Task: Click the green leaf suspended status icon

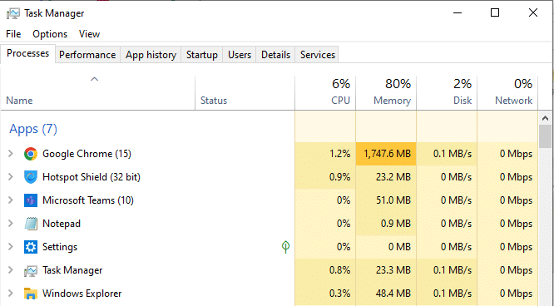Action: [286, 247]
